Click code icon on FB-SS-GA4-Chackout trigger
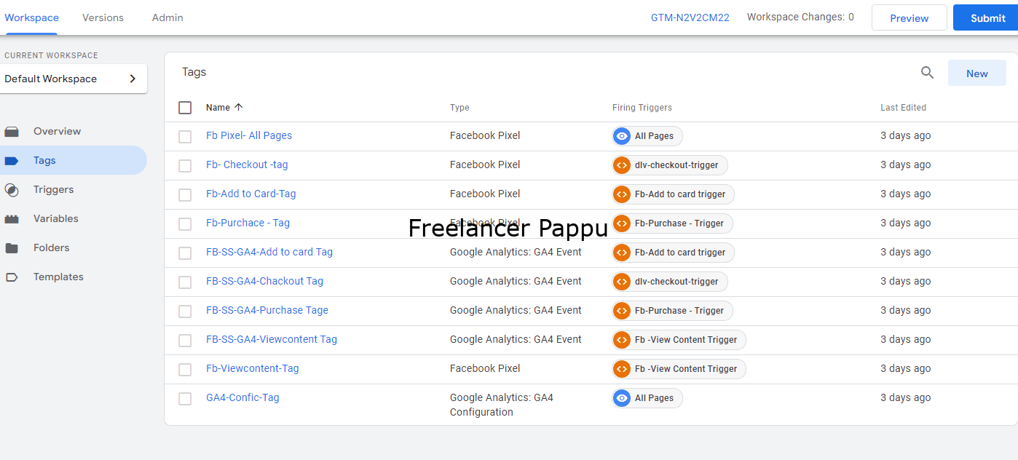1018x460 pixels. 622,282
